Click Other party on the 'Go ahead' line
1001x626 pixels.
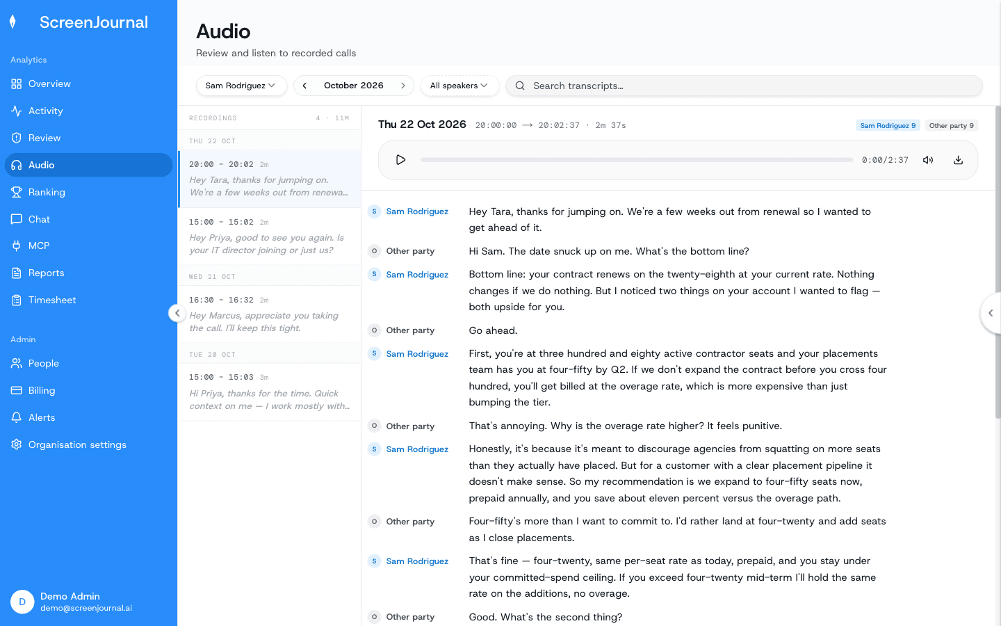tap(410, 330)
